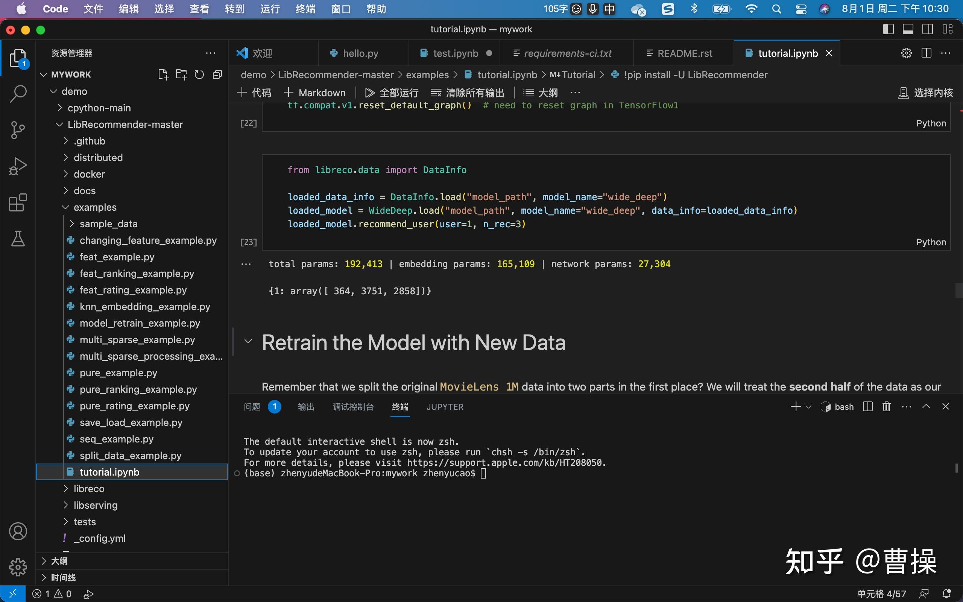Screen dimensions: 963x602
Task: Open the Accounts icon in activity bar
Action: pos(18,531)
